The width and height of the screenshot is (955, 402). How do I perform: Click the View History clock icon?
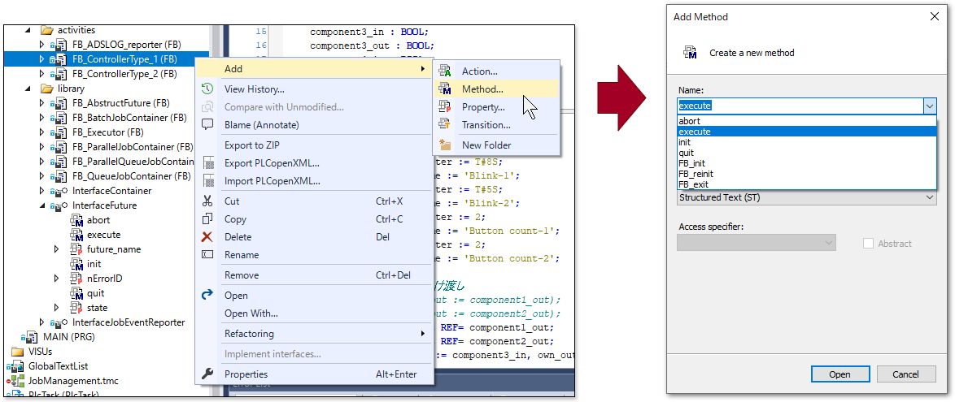pos(207,89)
